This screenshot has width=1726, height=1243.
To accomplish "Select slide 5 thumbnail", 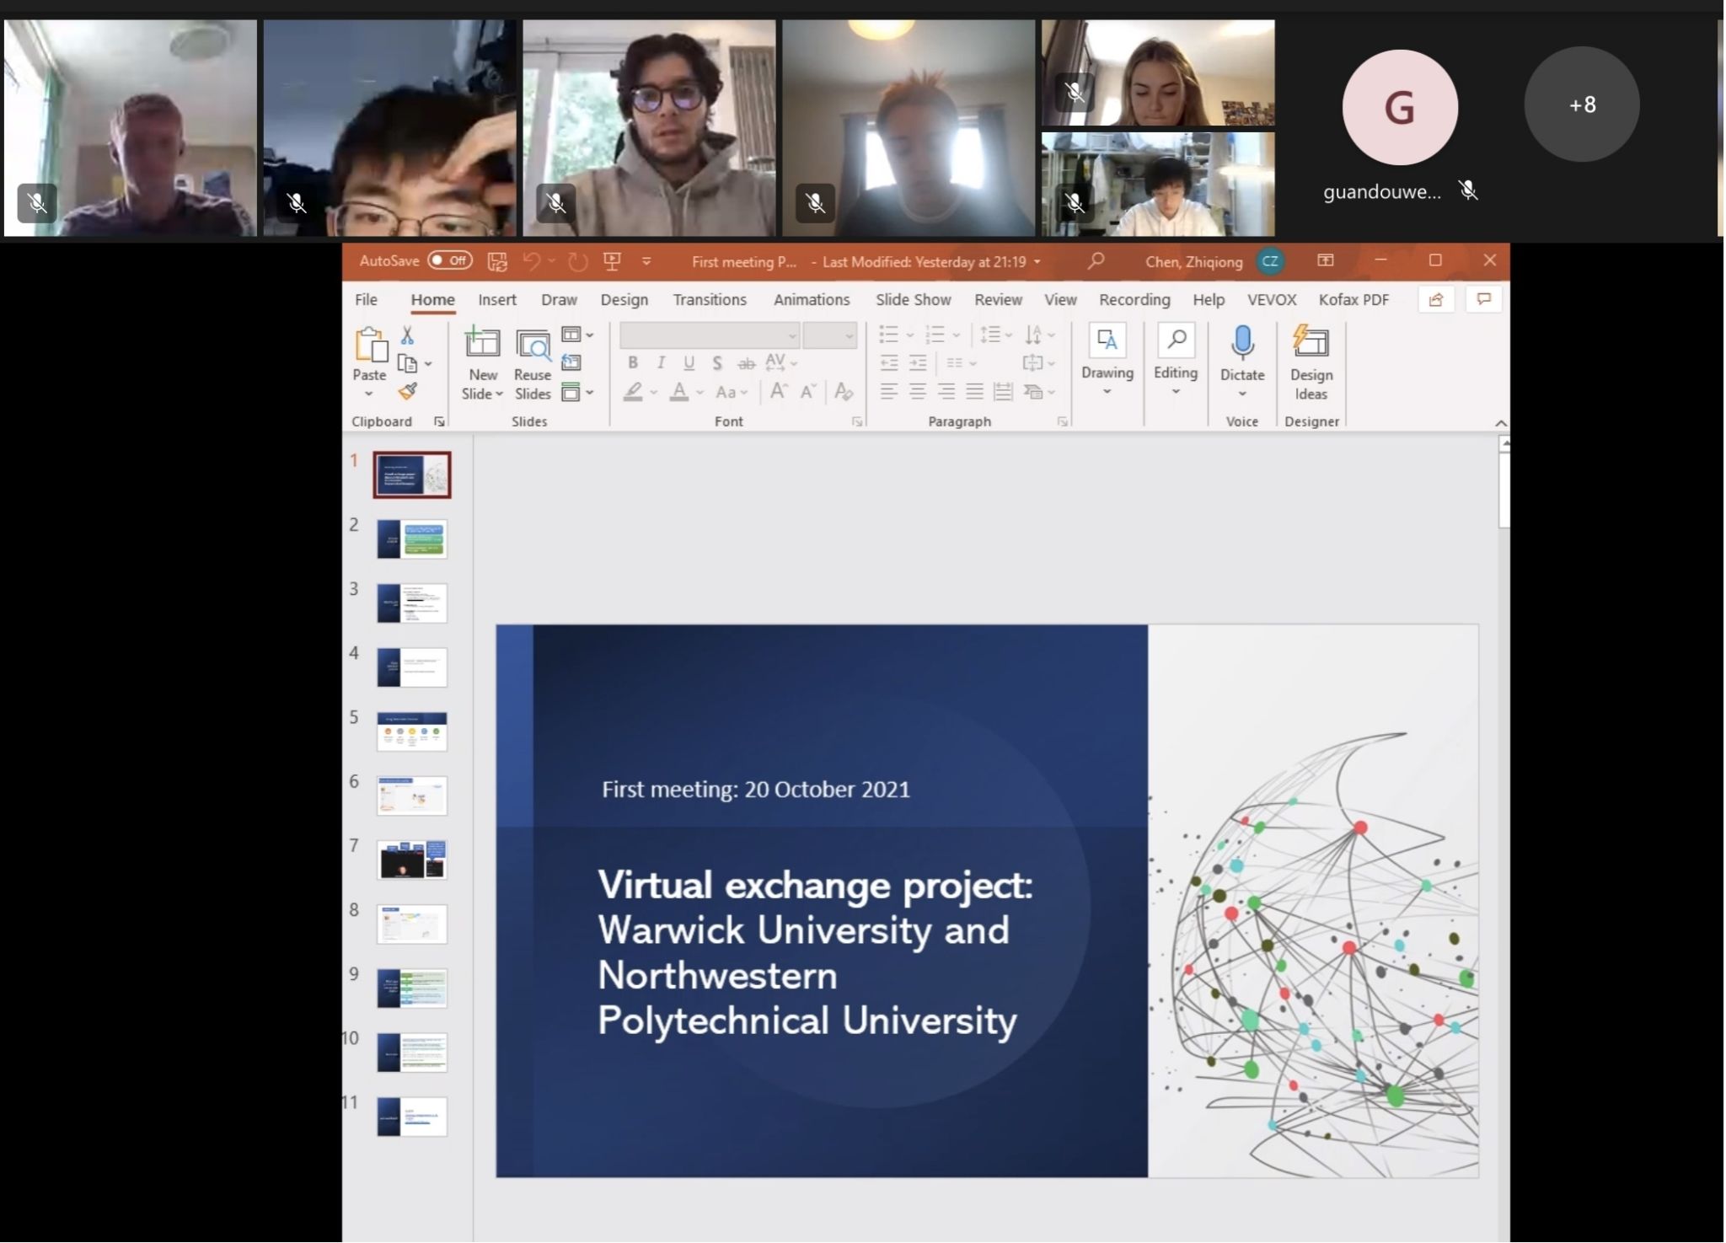I will 412,731.
